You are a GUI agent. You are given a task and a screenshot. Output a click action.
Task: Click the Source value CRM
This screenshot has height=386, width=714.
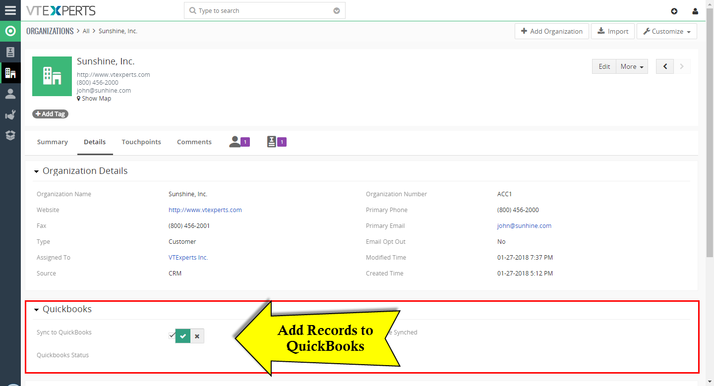175,274
